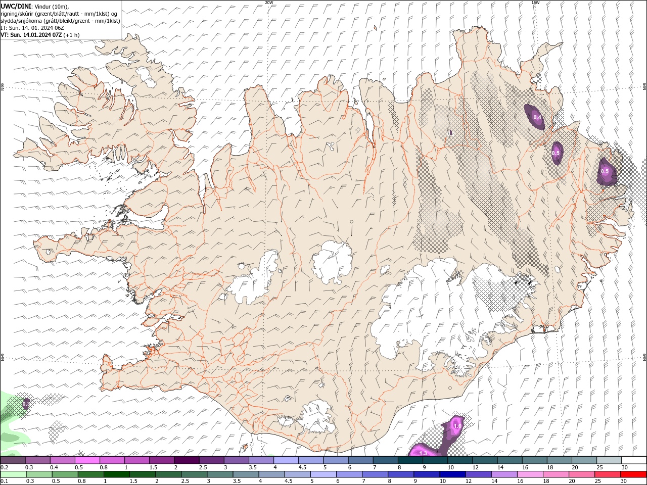The image size is (647, 485).
Task: Pick the darkest purple swatch between 2 and 2.5
Action: 186,460
